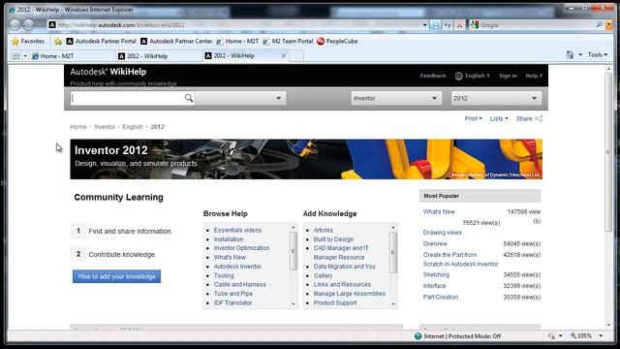
Task: Click the PeopleCube favorites icon
Action: pyautogui.click(x=321, y=41)
